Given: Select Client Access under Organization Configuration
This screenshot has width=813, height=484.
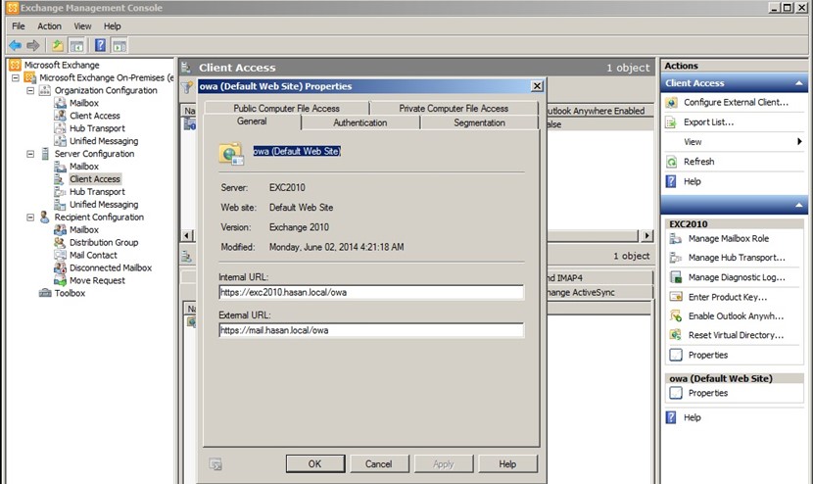Looking at the screenshot, I should [x=94, y=116].
